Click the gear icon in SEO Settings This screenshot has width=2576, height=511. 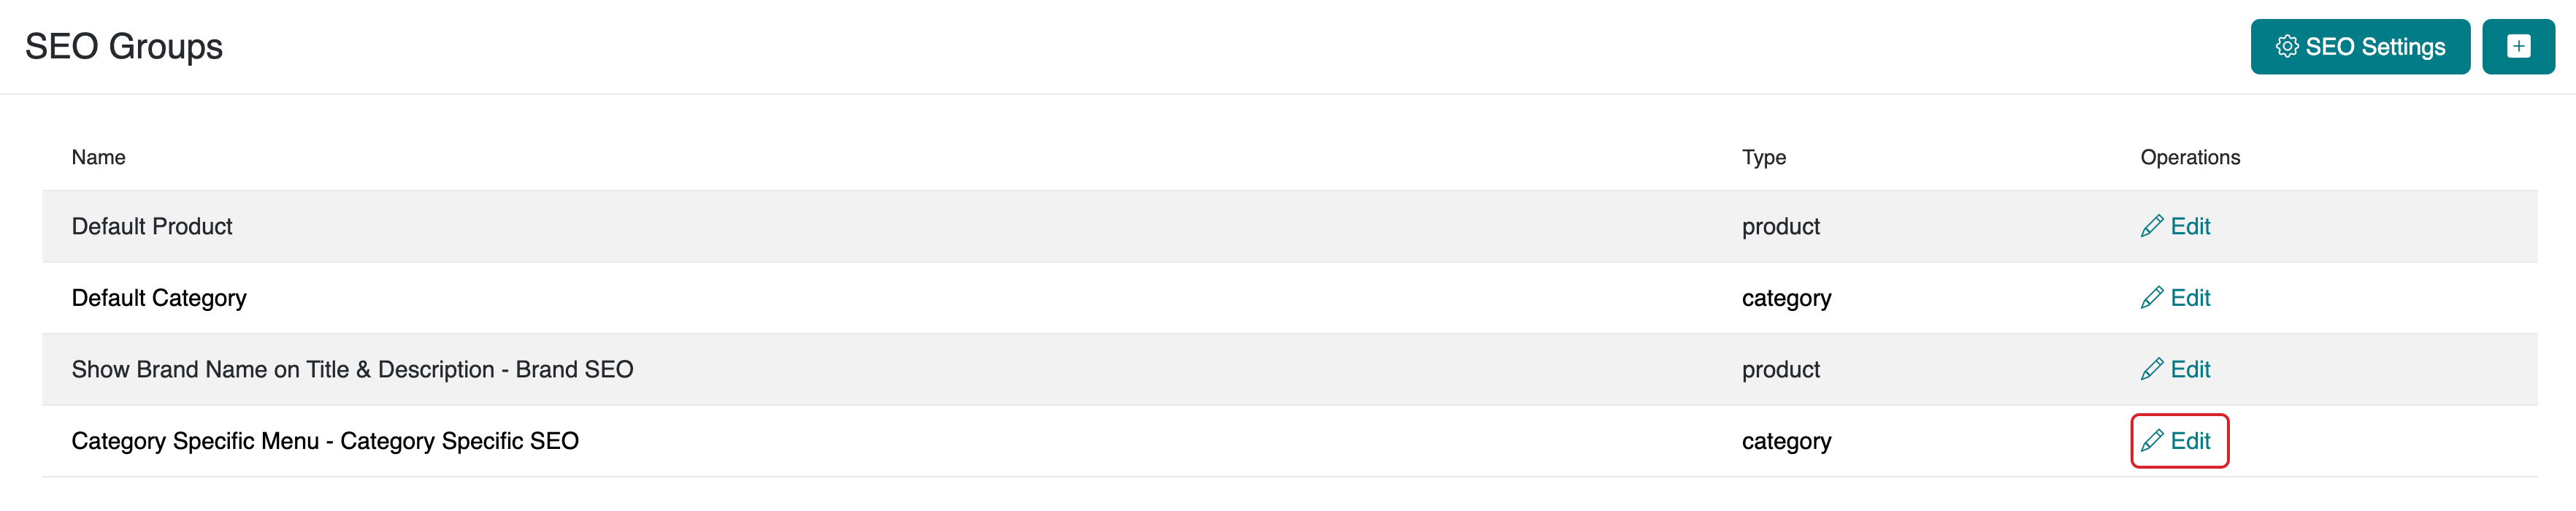pos(2286,46)
